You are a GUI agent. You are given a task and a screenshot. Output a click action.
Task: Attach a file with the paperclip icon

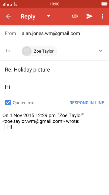tap(75, 16)
